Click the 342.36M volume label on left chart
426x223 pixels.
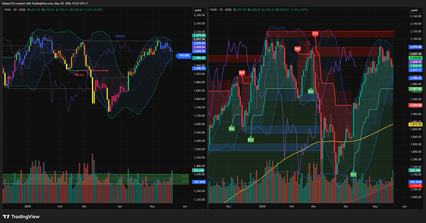[199, 182]
